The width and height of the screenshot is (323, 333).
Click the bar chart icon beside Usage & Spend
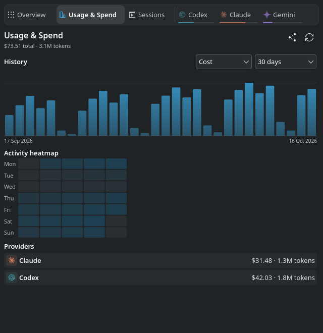(x=62, y=15)
